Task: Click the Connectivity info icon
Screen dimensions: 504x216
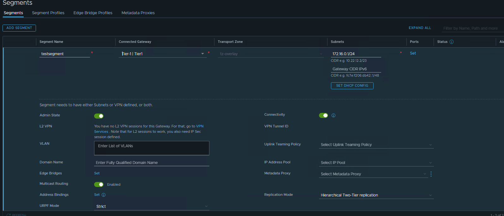Action: 333,115
